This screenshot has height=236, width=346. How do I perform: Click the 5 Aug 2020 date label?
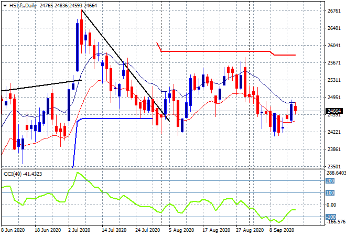coord(181,230)
